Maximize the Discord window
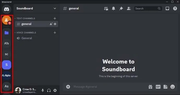 (x=172, y=2)
